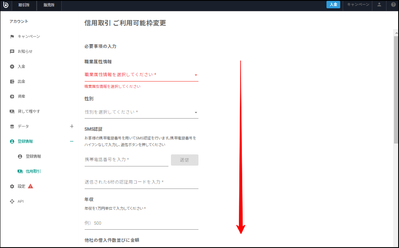399x248 pixels.
Task: Click the red 職業属性情報を選択してください error text
Action: point(112,87)
